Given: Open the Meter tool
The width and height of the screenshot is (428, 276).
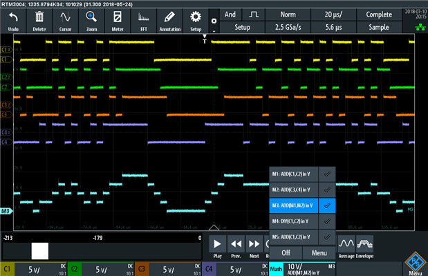Looking at the screenshot, I should (118, 21).
